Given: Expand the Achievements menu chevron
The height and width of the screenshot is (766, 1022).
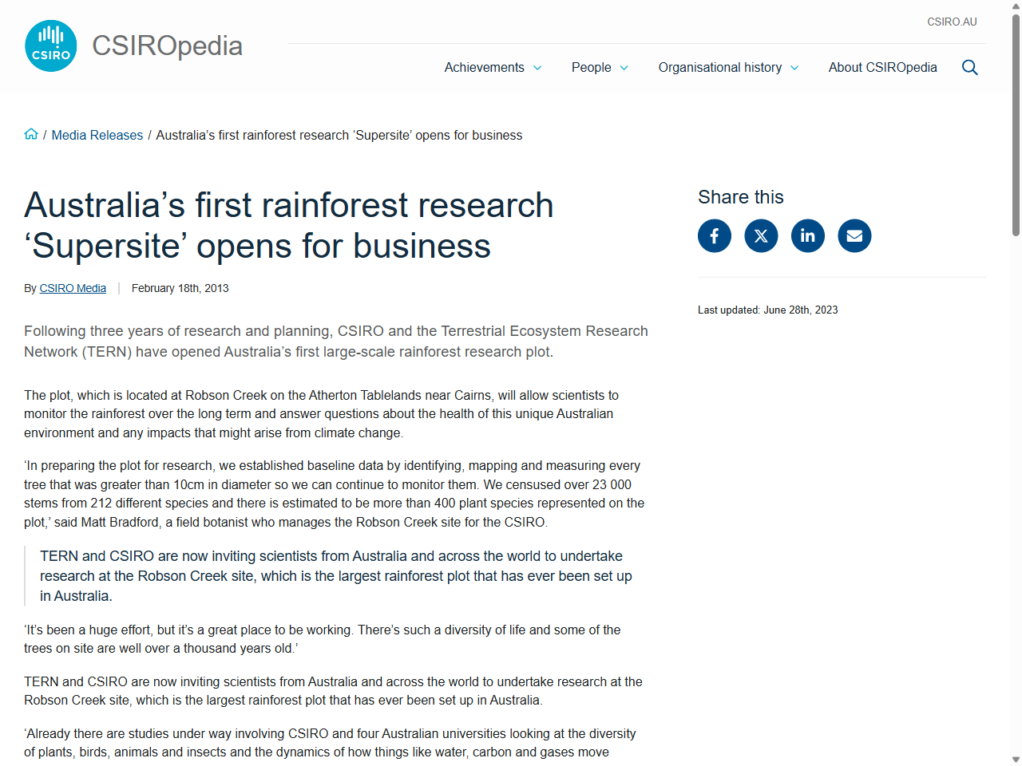Looking at the screenshot, I should tap(537, 68).
